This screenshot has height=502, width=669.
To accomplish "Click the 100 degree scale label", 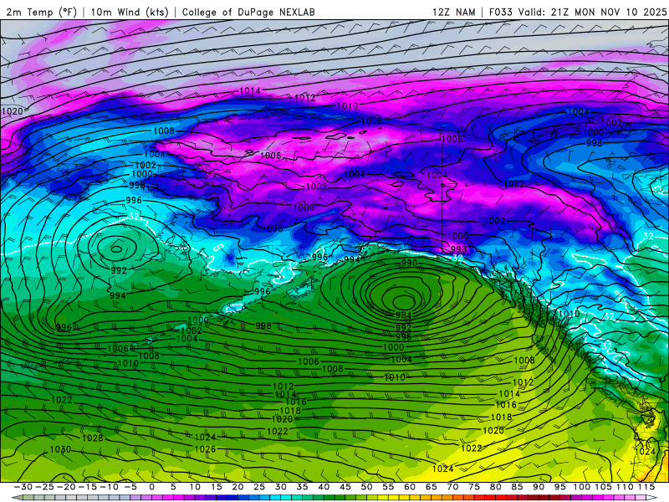I will (581, 487).
